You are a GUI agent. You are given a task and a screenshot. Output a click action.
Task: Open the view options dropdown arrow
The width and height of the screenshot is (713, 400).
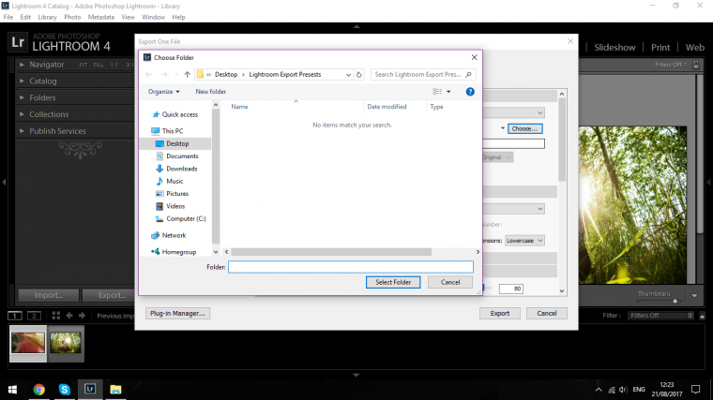[448, 92]
